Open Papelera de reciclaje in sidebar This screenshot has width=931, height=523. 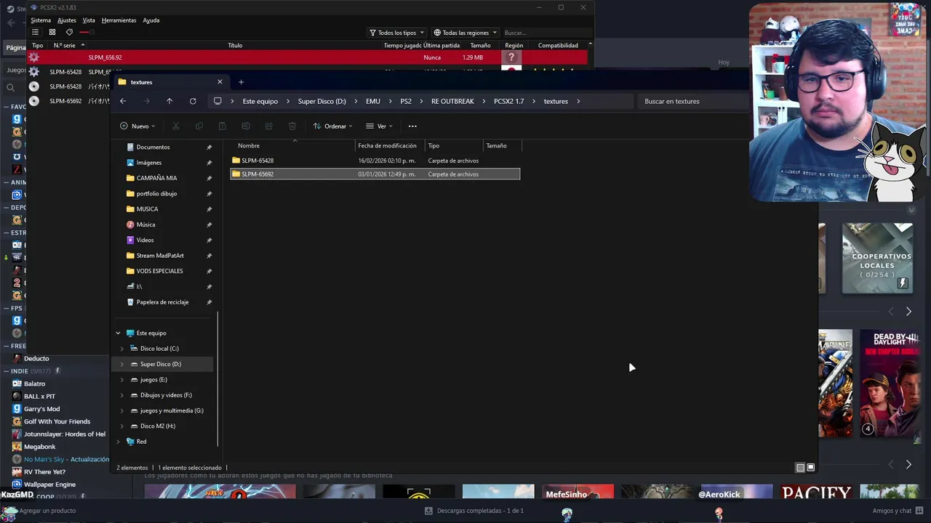(x=162, y=302)
